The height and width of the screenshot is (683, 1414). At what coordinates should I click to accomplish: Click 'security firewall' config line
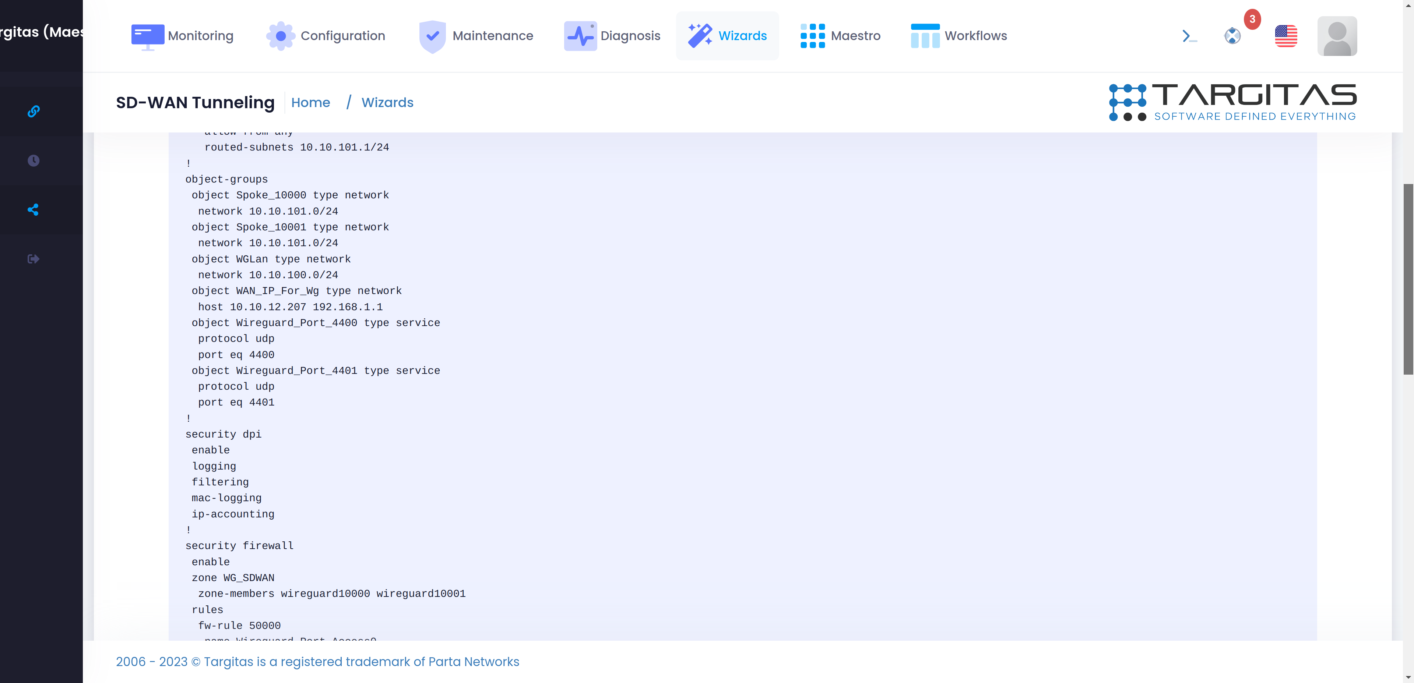(x=239, y=546)
